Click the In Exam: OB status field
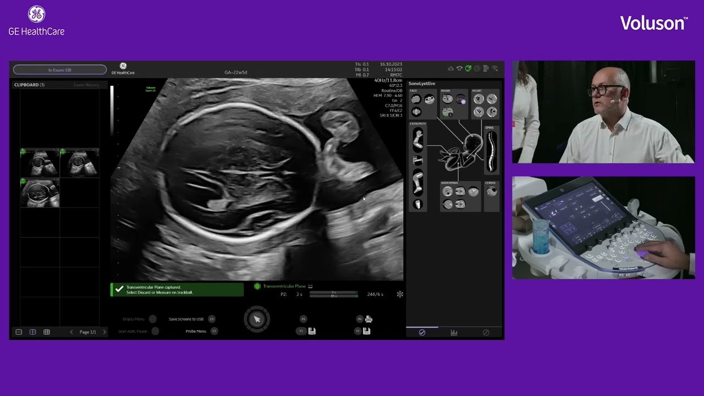The height and width of the screenshot is (396, 704). click(x=60, y=70)
